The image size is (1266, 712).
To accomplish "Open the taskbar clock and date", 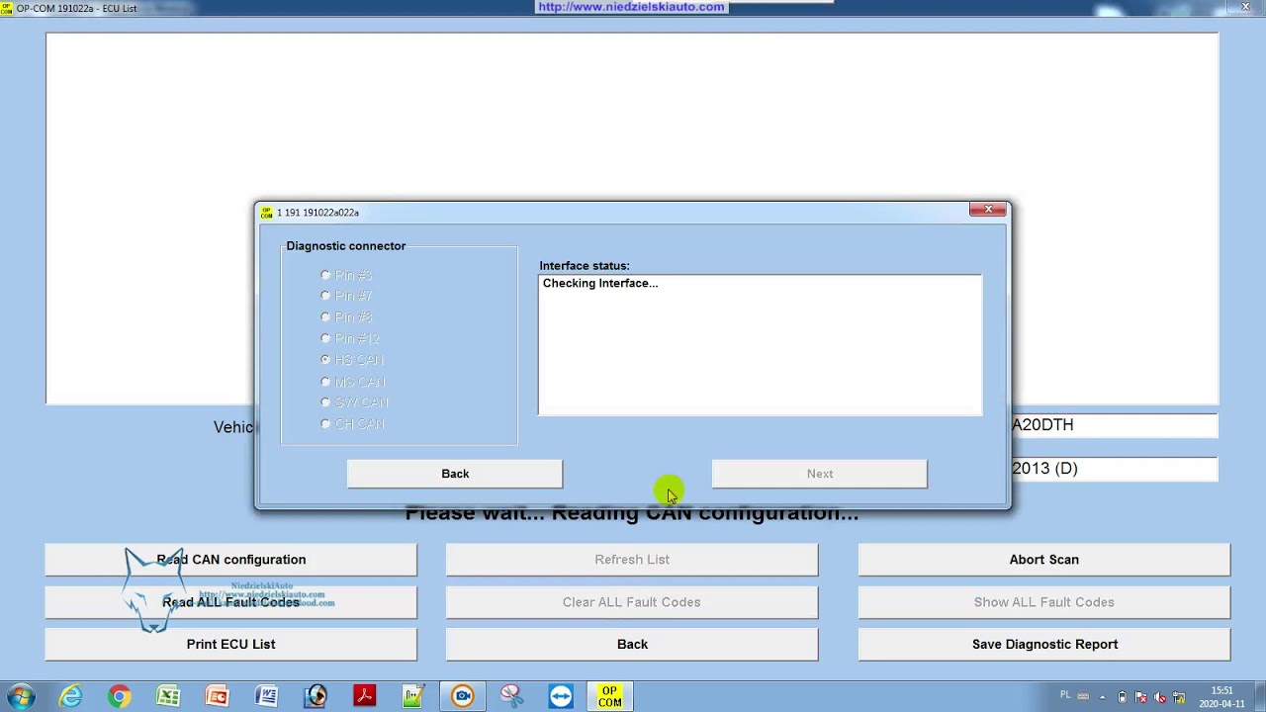I will [x=1221, y=697].
